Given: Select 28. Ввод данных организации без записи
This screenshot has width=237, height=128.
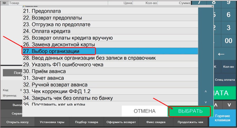Looking at the screenshot, I should point(110,58).
